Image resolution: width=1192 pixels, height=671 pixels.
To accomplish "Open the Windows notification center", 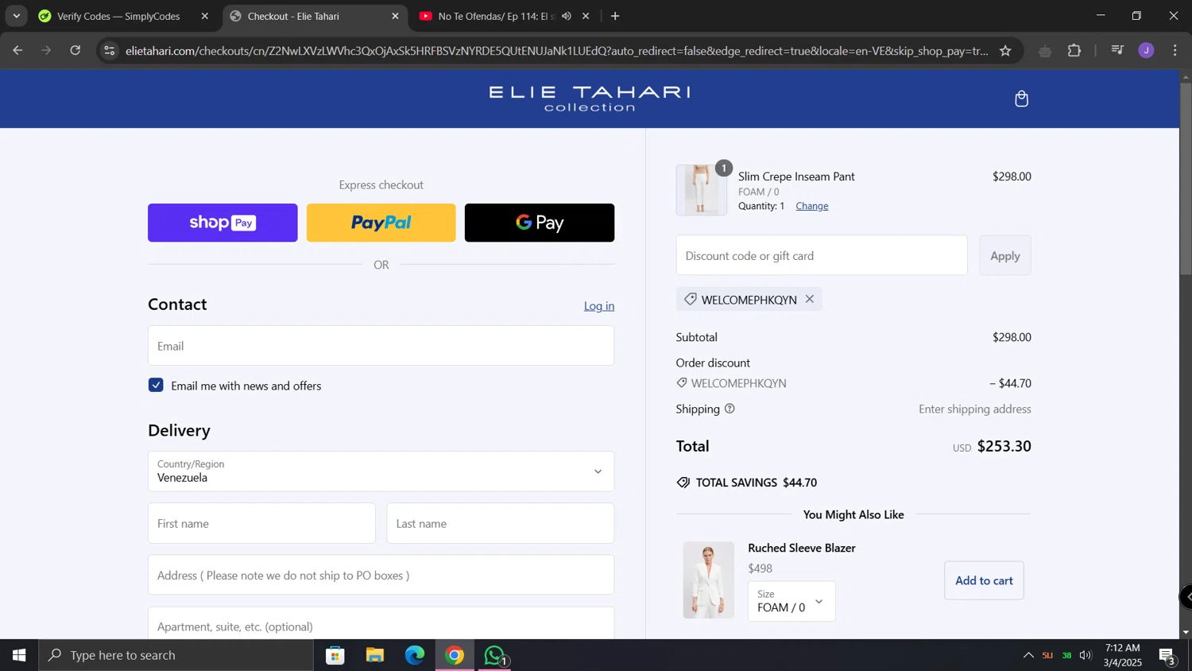I will [1167, 656].
